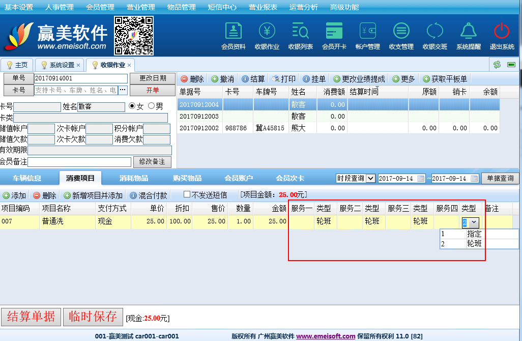Expand the 时段查询 dropdown
Viewport: 522px width, 341px height.
(x=370, y=178)
